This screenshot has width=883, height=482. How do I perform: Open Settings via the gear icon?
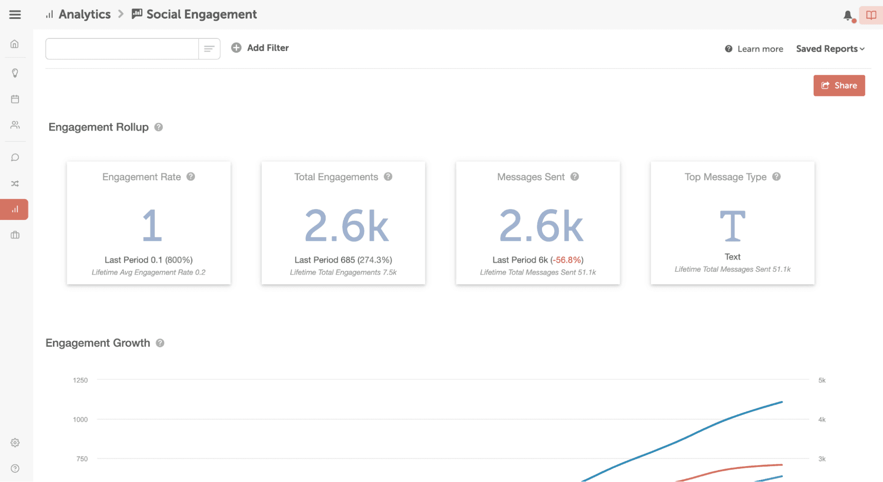[x=15, y=443]
